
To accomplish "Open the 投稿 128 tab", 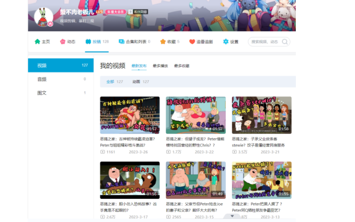I will click(97, 41).
